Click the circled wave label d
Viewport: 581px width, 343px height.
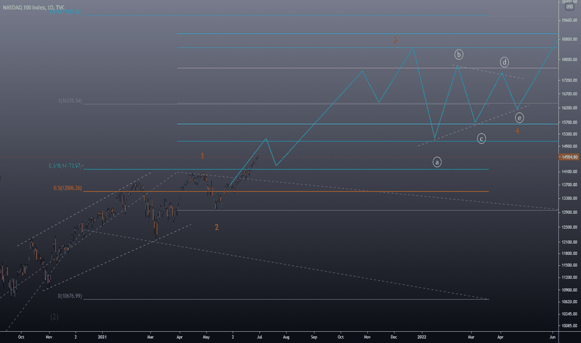coord(504,62)
